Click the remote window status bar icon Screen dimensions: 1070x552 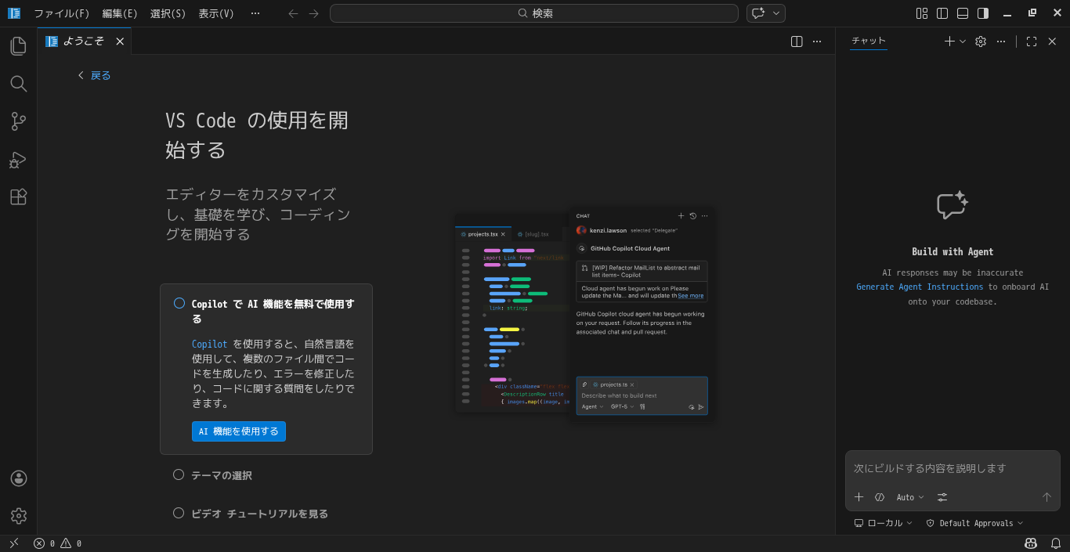click(x=13, y=543)
